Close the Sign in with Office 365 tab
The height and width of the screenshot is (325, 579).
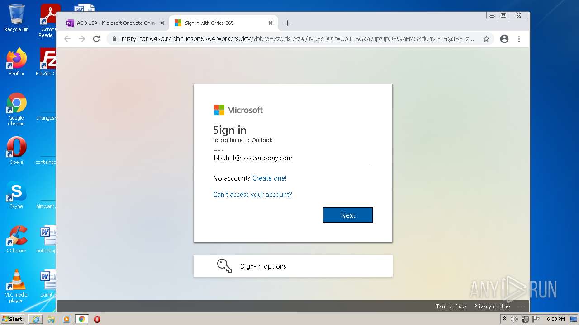[271, 23]
